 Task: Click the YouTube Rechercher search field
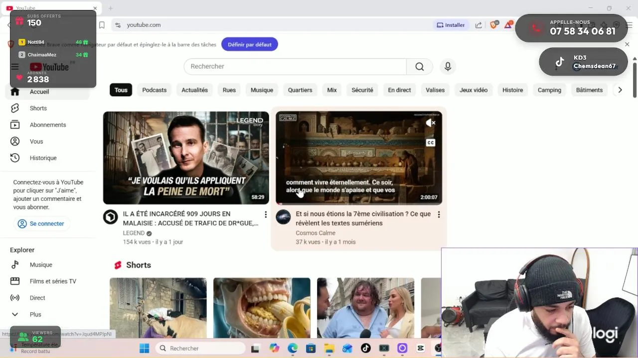point(295,67)
